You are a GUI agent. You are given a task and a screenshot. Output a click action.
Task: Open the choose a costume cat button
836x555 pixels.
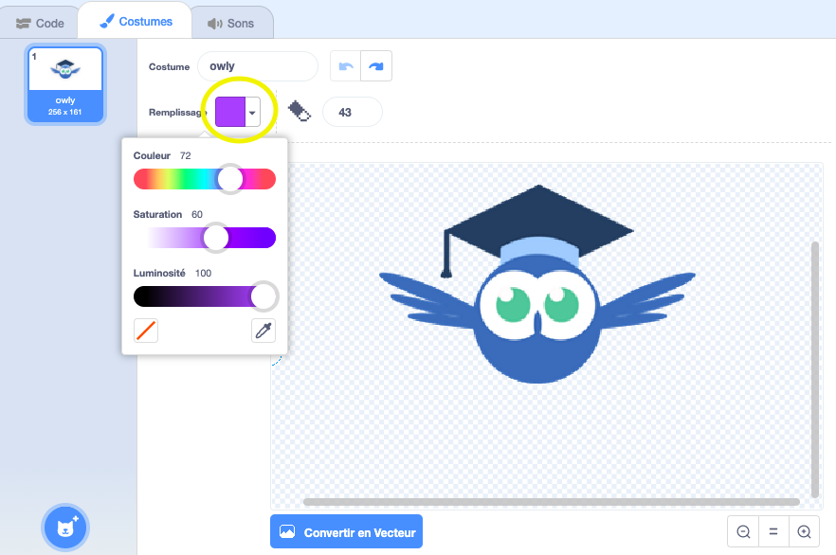(65, 528)
